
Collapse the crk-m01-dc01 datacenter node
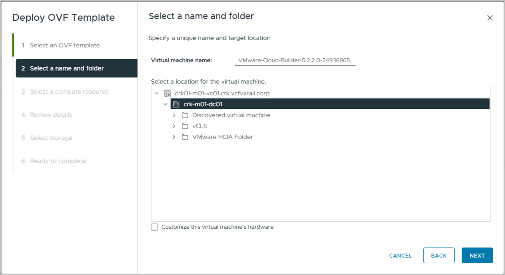[x=166, y=104]
